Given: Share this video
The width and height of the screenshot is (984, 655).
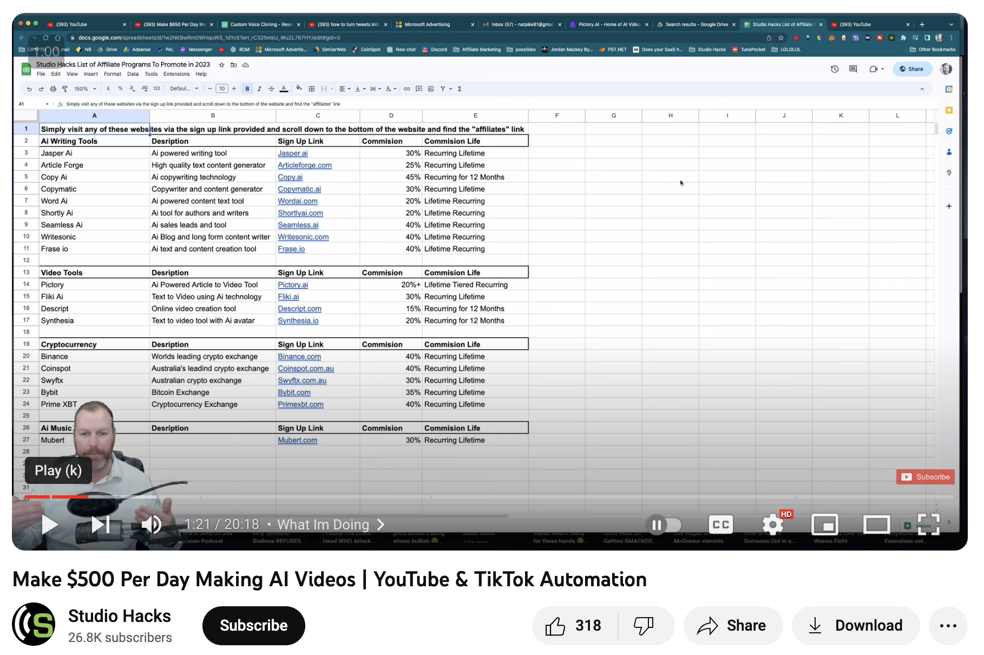Looking at the screenshot, I should [732, 626].
